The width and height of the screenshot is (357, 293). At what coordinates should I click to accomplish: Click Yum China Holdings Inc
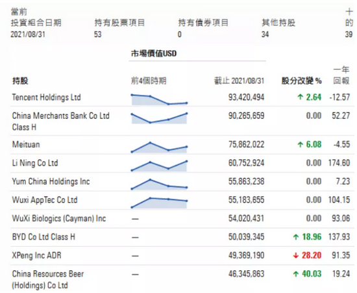[x=51, y=181]
